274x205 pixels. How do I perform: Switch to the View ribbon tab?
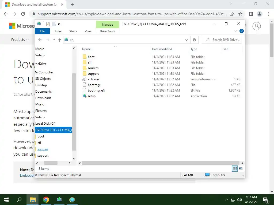pos(88,31)
